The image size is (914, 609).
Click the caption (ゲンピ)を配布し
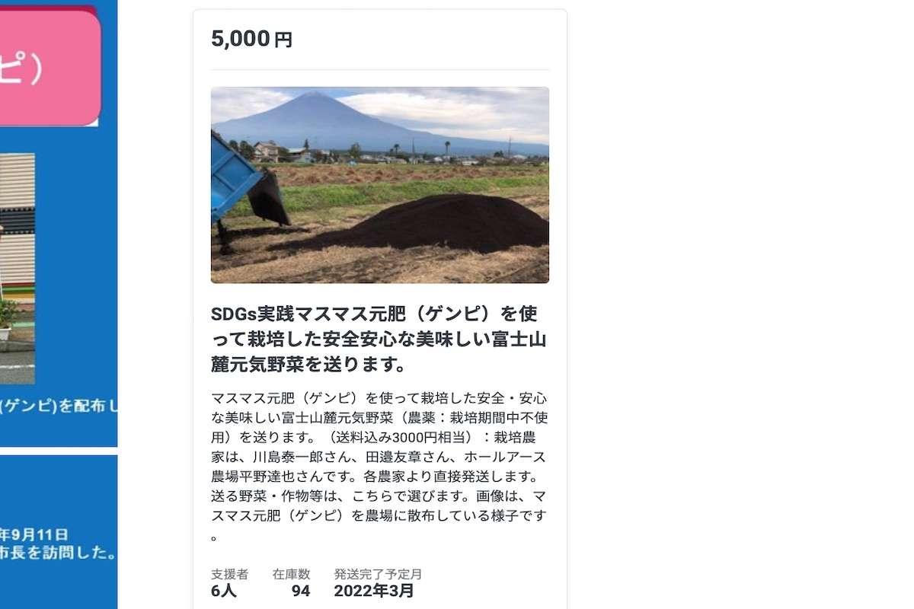coord(59,407)
